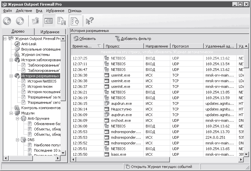
Task: Toggle the console tree pane toolbar icon
Action: click(x=48, y=21)
